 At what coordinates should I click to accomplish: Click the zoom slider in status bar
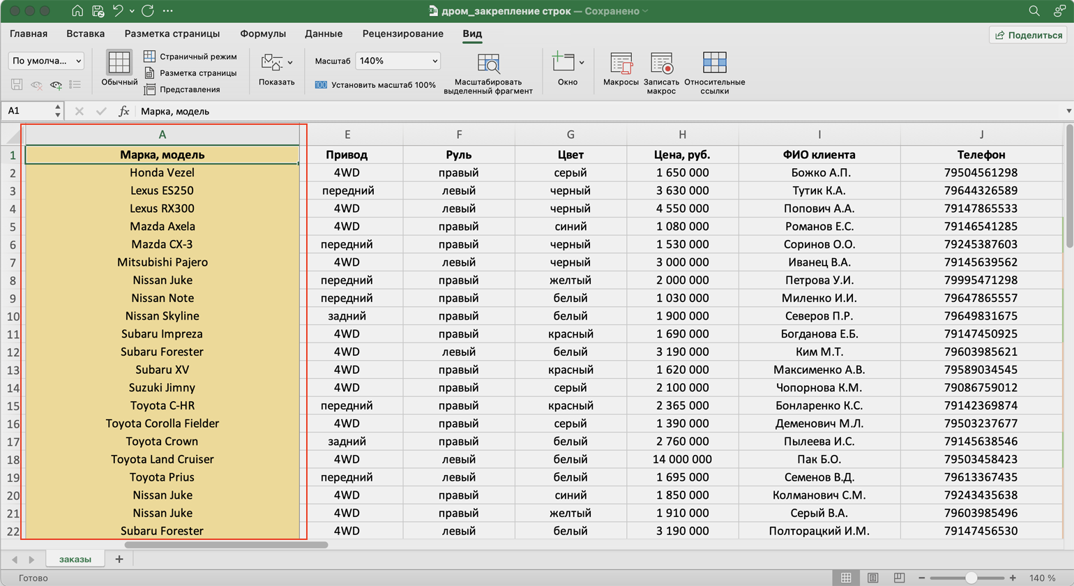tap(971, 578)
